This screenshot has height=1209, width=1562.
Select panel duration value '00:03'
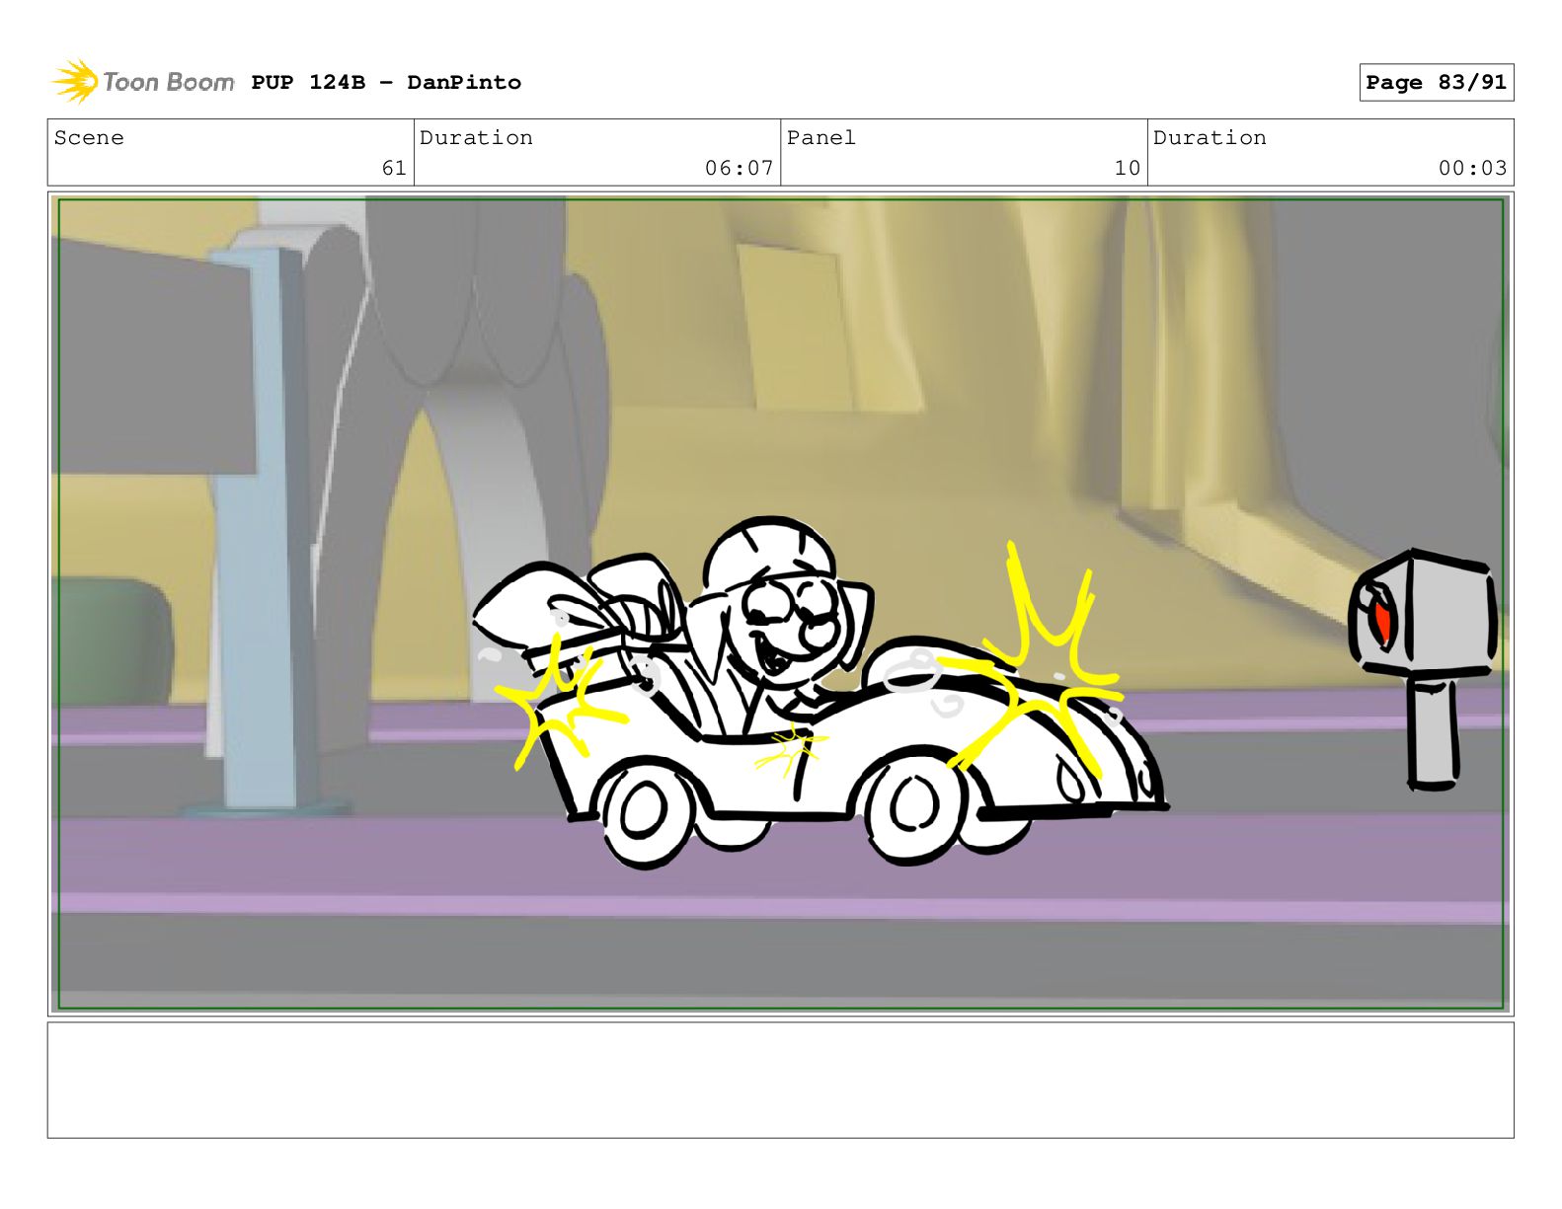(1472, 168)
